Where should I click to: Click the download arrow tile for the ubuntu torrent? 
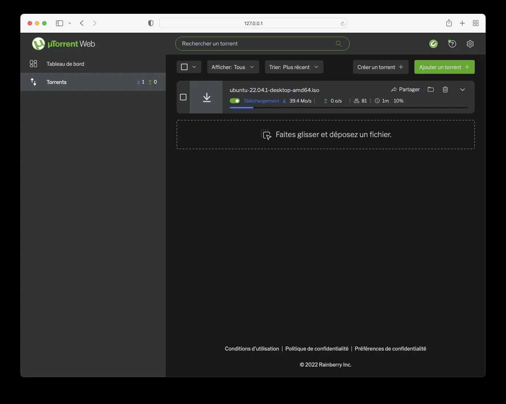coord(206,97)
